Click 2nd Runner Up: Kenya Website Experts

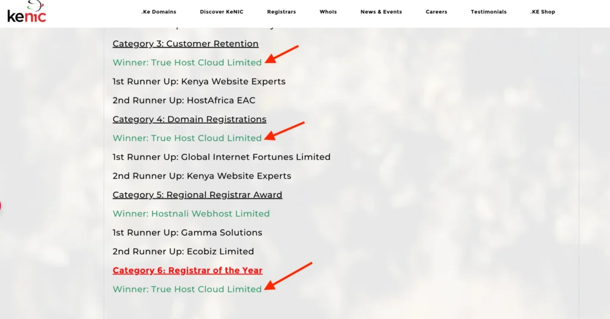tap(202, 176)
